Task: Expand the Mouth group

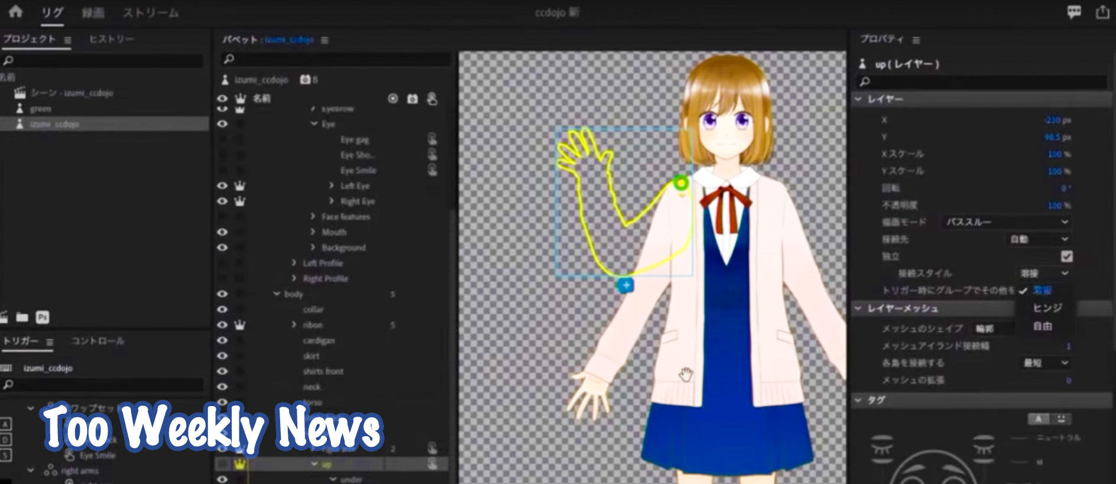Action: [313, 232]
